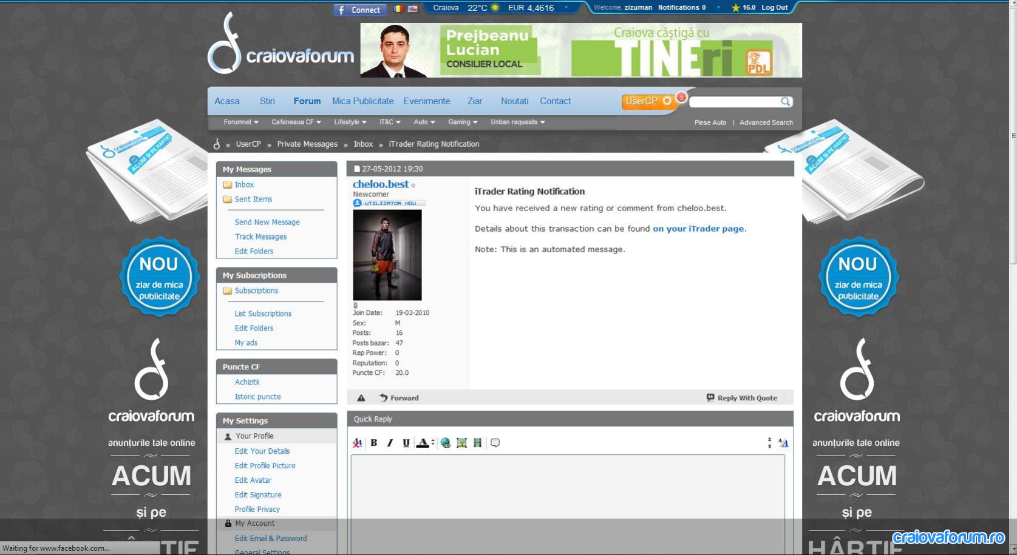Click the magnifier search icon
The width and height of the screenshot is (1017, 555).
(786, 102)
